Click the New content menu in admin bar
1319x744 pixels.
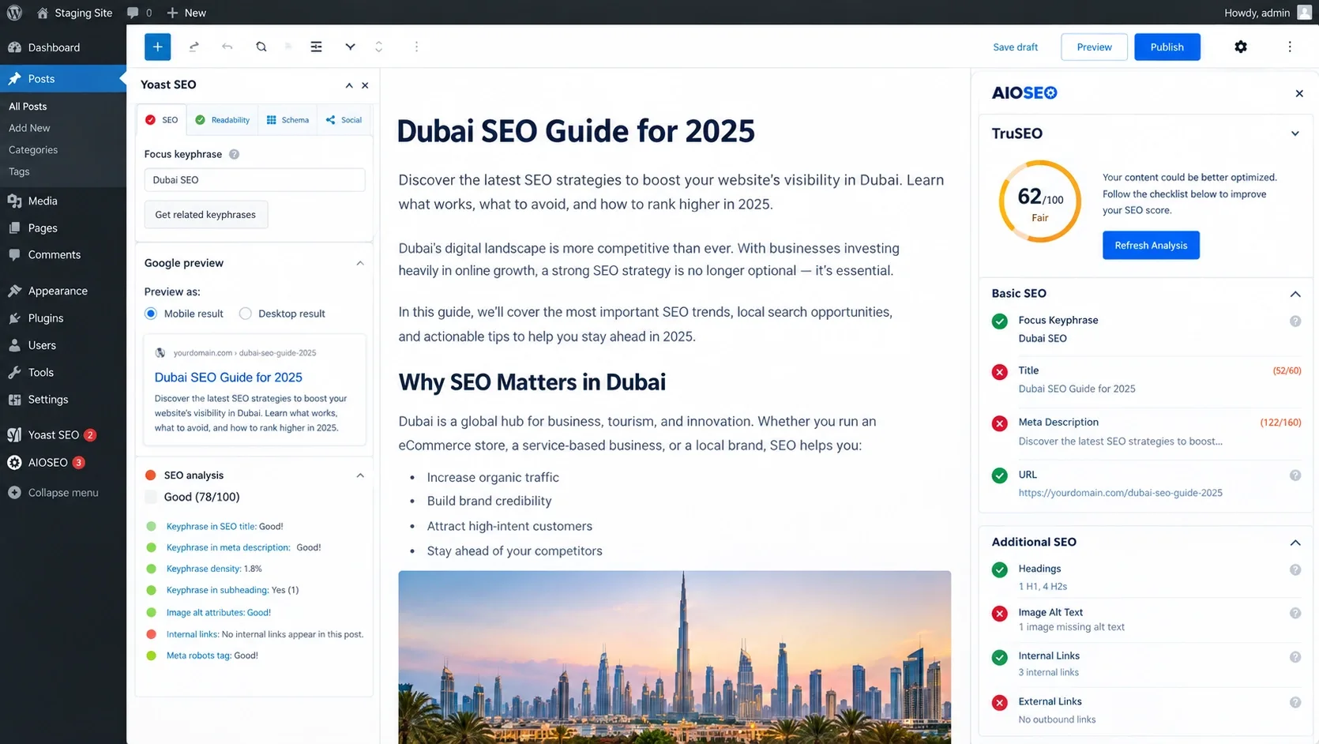pos(186,13)
